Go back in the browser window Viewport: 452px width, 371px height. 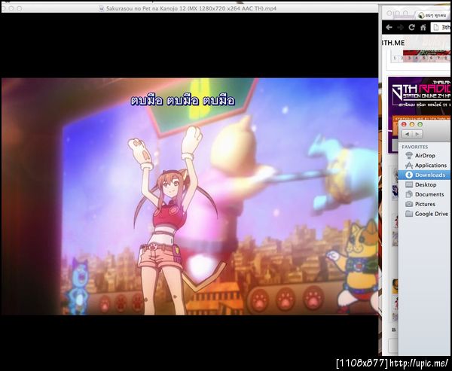(x=389, y=27)
